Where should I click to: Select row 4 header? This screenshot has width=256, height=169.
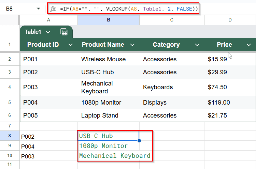tap(10, 87)
